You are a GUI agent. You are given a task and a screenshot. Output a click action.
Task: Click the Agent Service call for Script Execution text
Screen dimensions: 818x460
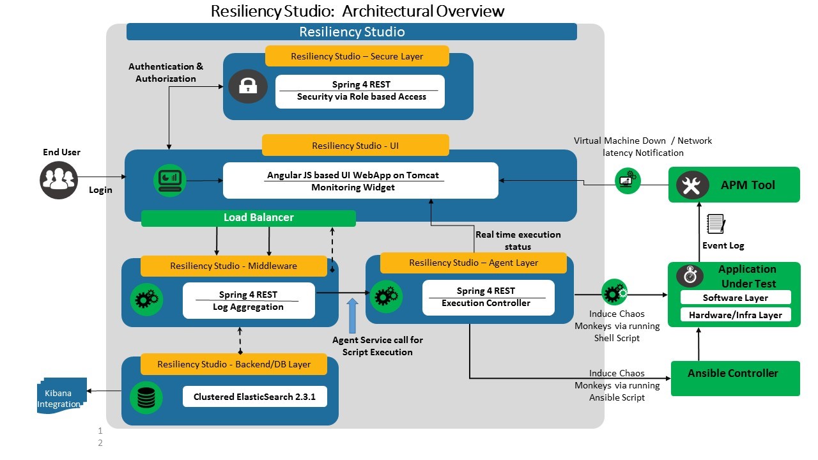coord(378,346)
